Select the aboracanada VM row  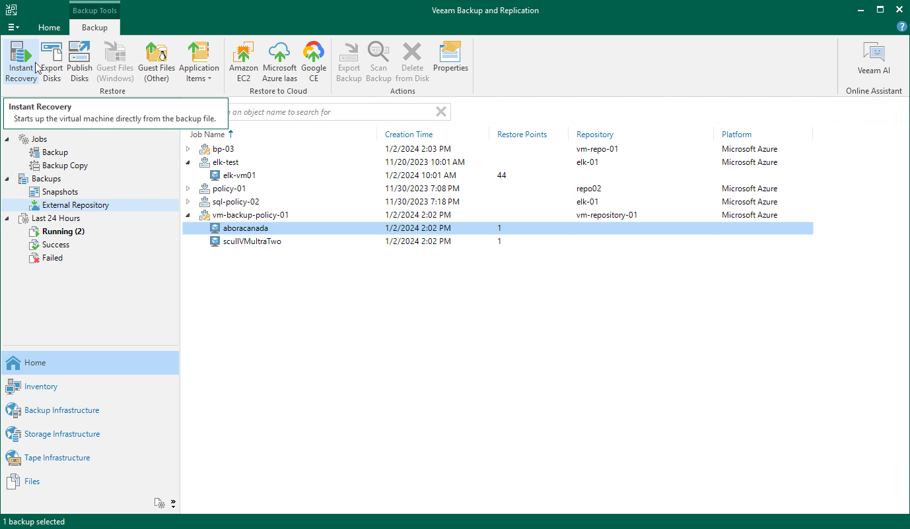click(x=498, y=228)
